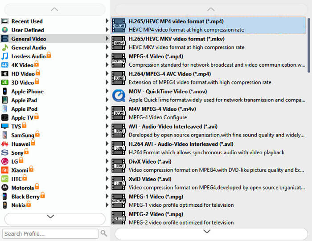The height and width of the screenshot is (241, 312).
Task: Choose H.264/MPEG-4 AVC Video format
Action: coord(208,78)
